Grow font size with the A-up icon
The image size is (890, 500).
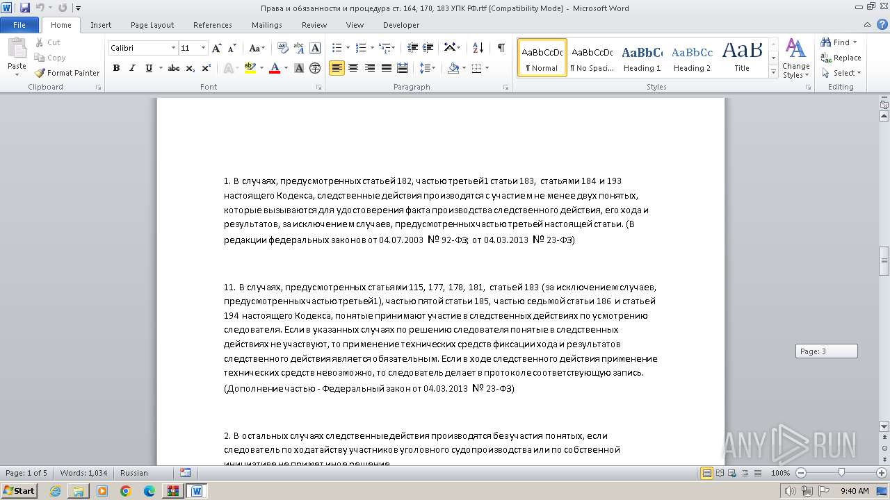coord(217,48)
